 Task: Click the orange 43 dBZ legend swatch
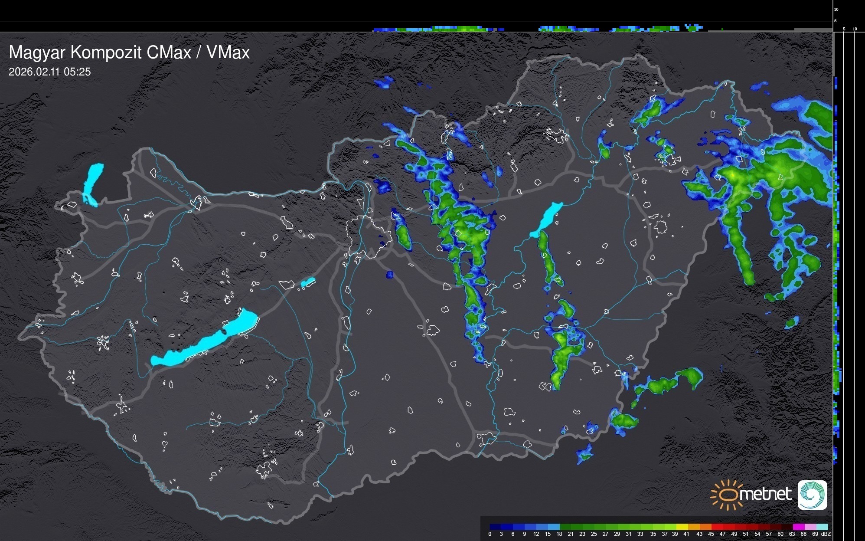pyautogui.click(x=705, y=527)
